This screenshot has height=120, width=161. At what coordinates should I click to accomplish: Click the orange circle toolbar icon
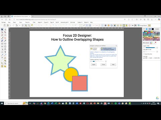109,25
